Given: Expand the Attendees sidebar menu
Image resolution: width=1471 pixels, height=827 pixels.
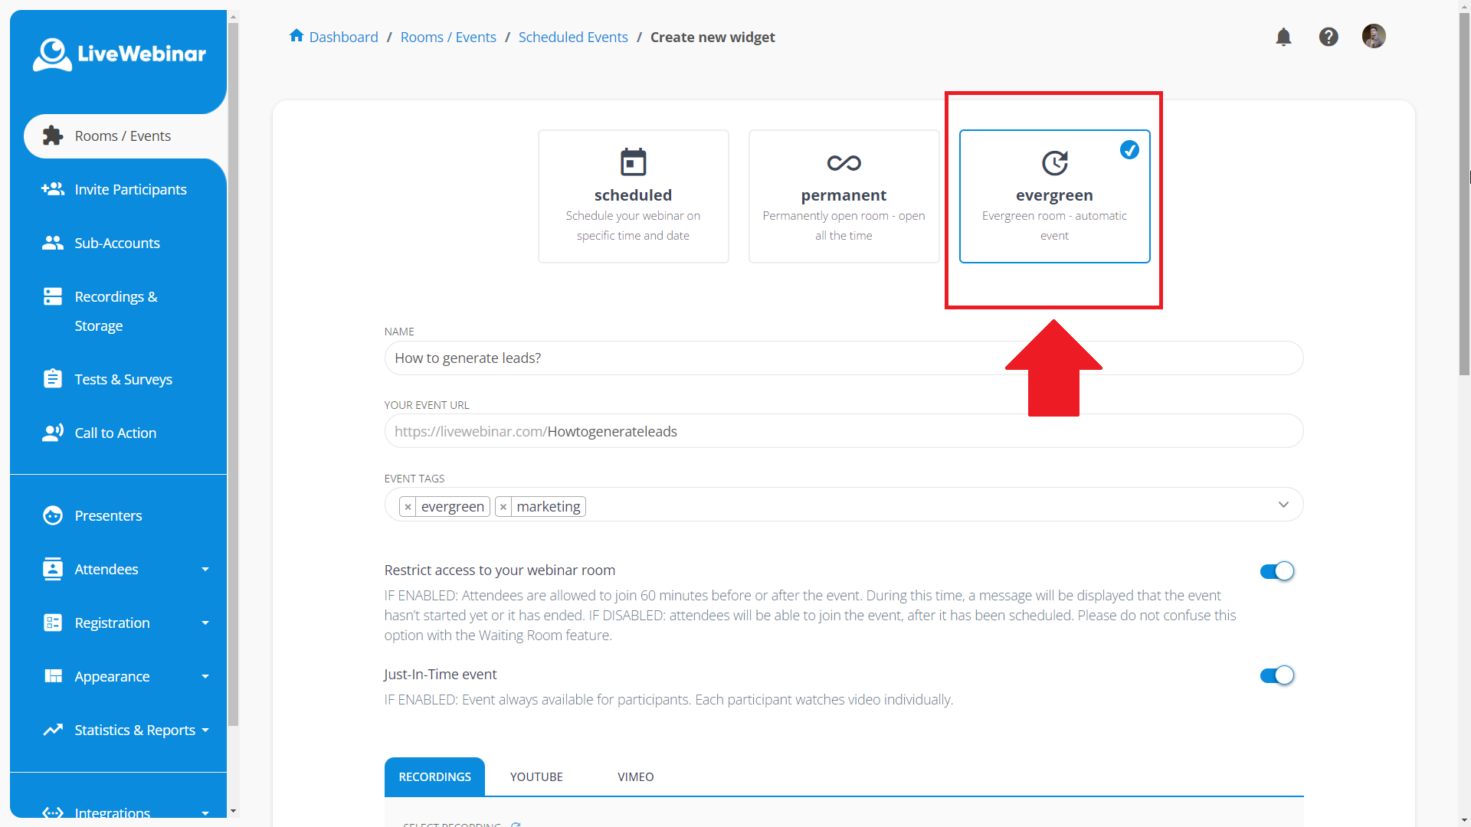Looking at the screenshot, I should tap(106, 569).
